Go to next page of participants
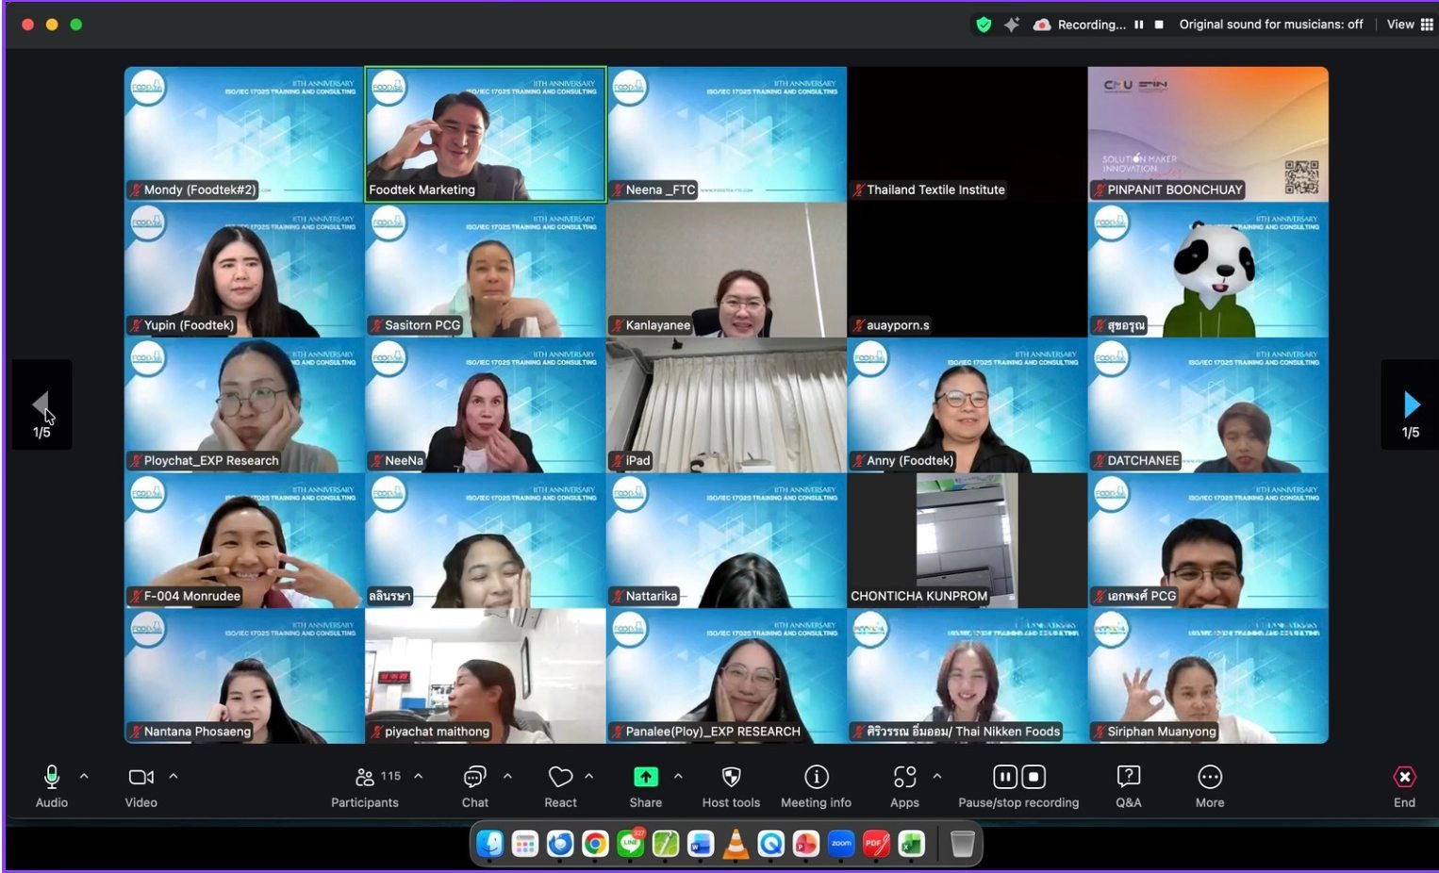The height and width of the screenshot is (873, 1439). pyautogui.click(x=1411, y=405)
